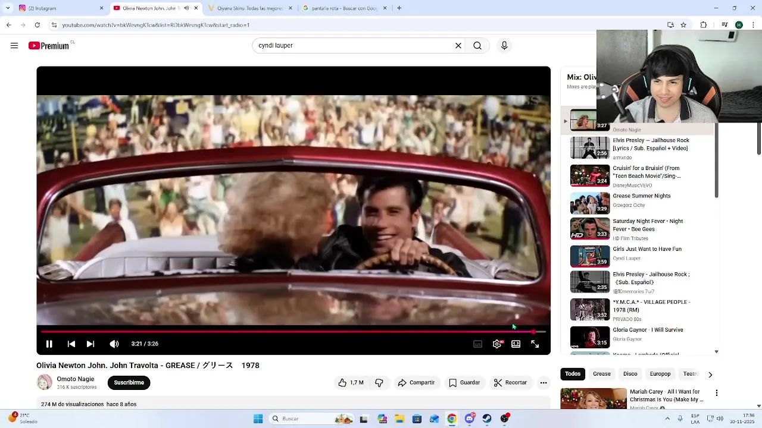Viewport: 762px width, 428px height.
Task: Bookmark this page with star icon
Action: (683, 25)
